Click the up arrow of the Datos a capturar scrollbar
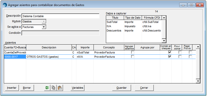This screenshot has height=96, width=207. point(164,18)
